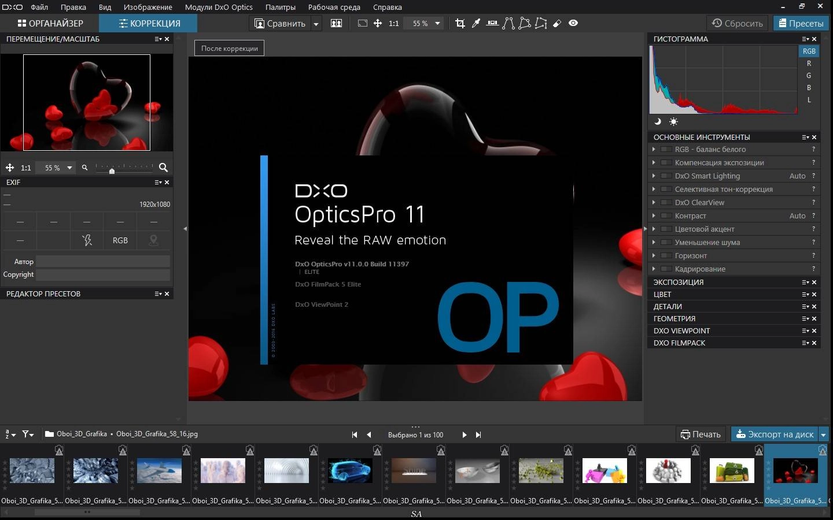Click the Печать button

click(701, 434)
